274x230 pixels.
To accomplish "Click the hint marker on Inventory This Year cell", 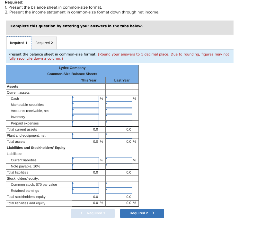I will tap(73, 116).
